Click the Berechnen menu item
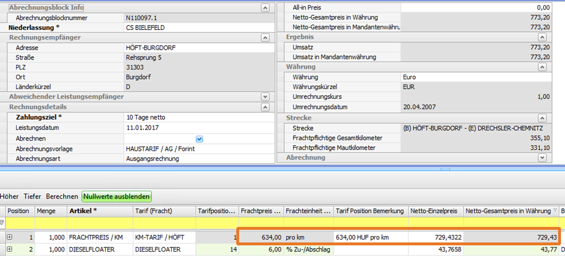This screenshot has height=266, width=565. point(62,197)
